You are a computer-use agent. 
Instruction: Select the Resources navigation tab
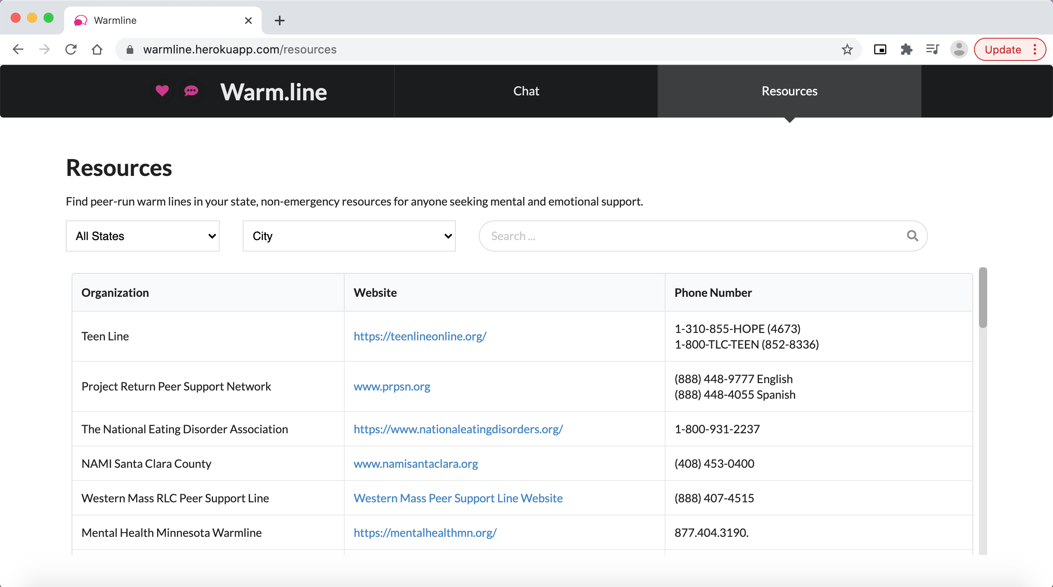[x=789, y=91]
